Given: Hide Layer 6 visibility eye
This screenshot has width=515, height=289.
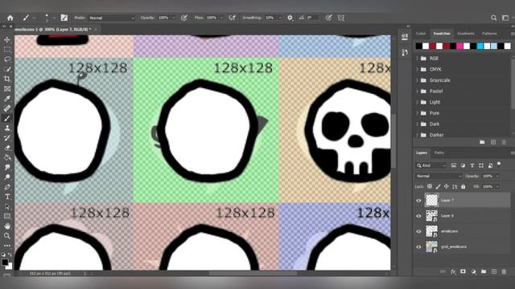Looking at the screenshot, I should 418,216.
